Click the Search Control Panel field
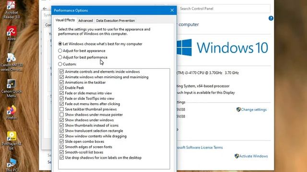307x172 pixels. (x=224, y=9)
